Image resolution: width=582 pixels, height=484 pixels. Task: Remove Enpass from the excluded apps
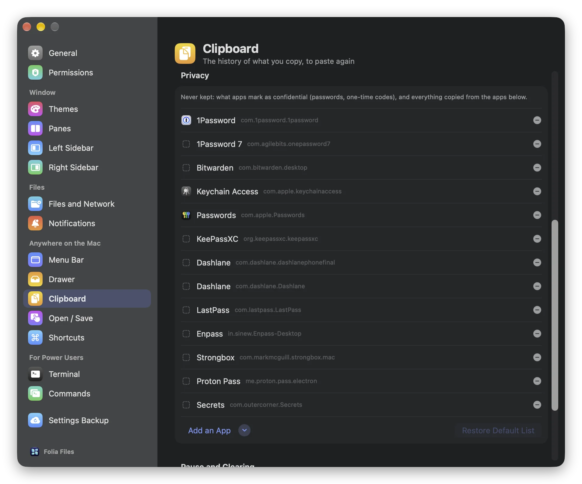[537, 334]
